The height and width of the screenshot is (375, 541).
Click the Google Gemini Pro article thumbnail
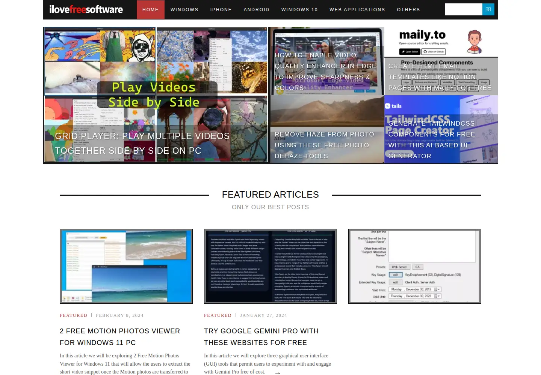[270, 266]
